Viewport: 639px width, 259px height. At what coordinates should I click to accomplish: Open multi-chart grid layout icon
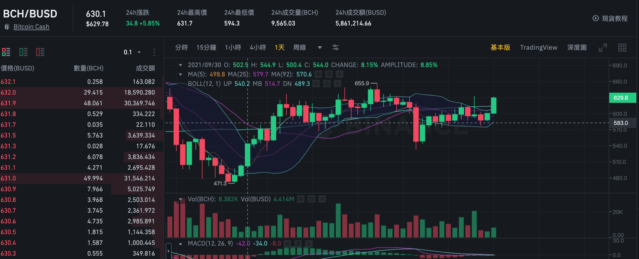click(622, 48)
